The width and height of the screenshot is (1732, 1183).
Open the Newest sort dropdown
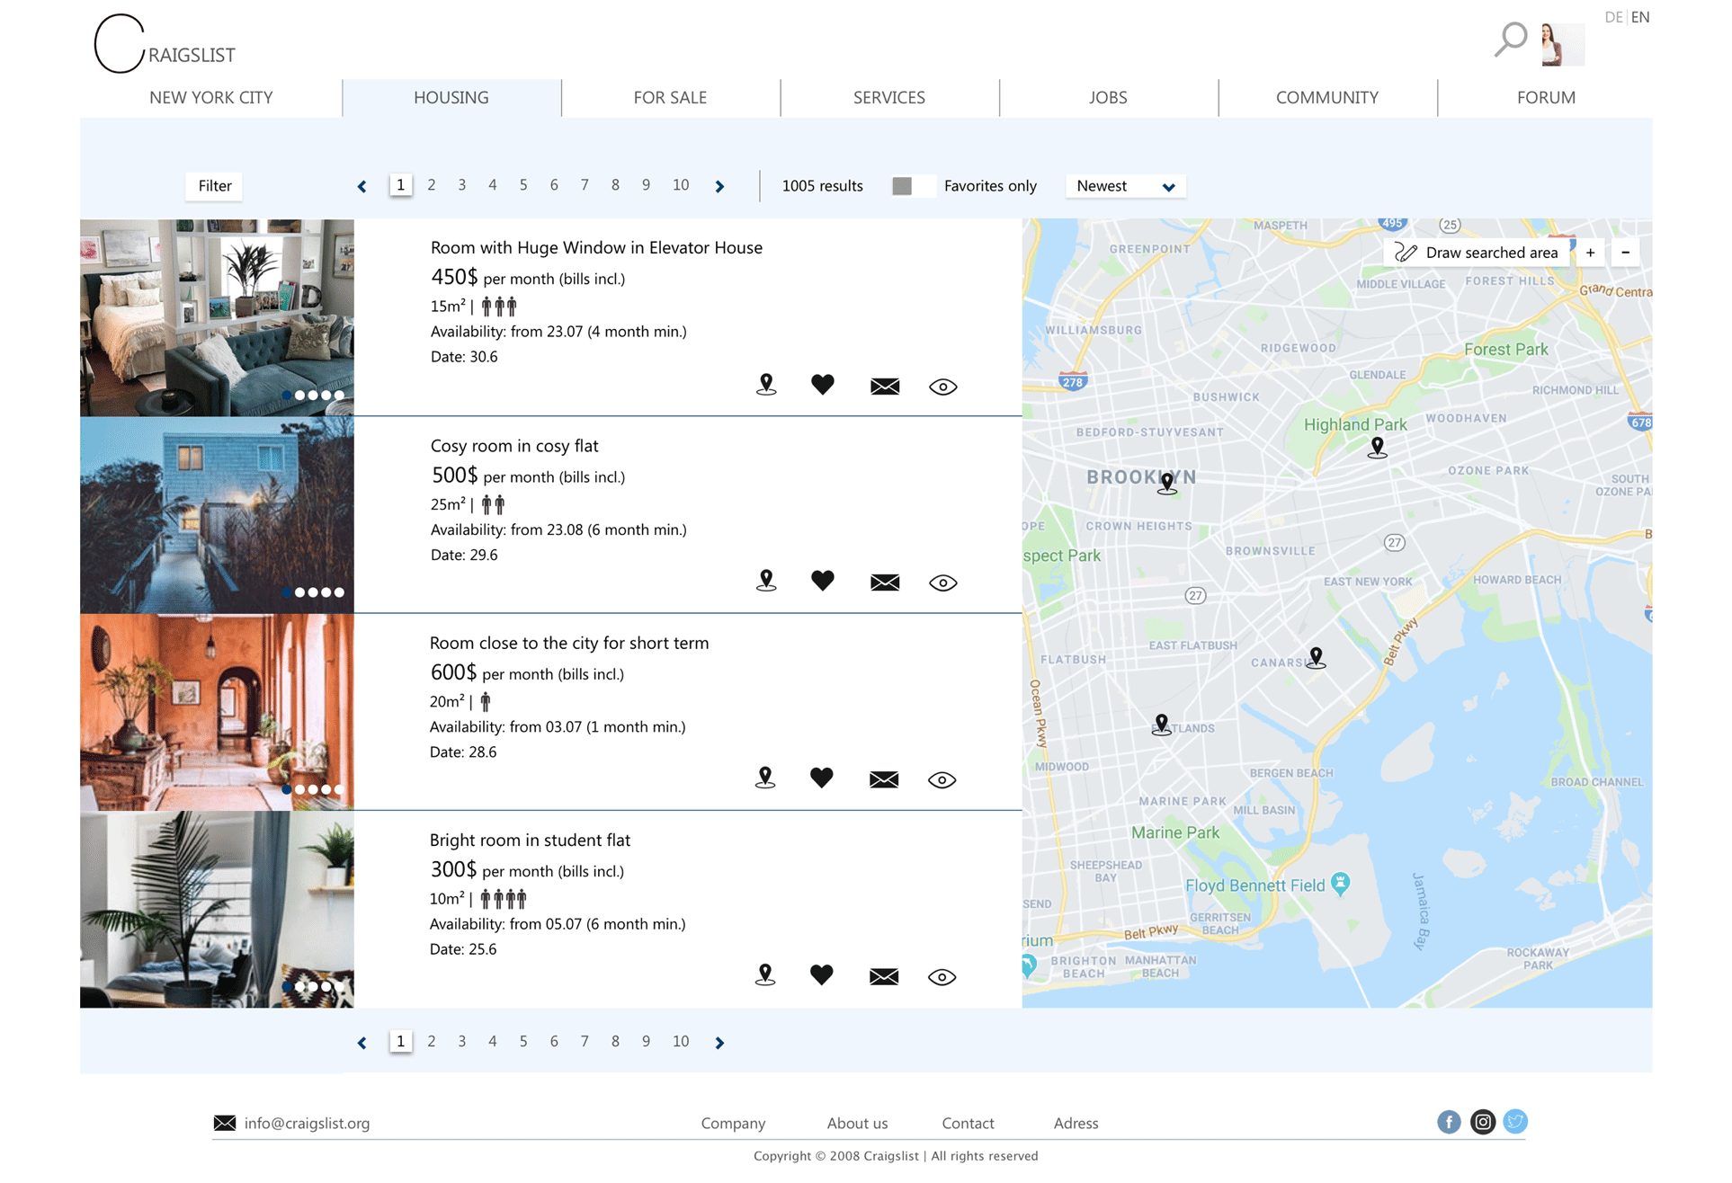click(x=1126, y=186)
